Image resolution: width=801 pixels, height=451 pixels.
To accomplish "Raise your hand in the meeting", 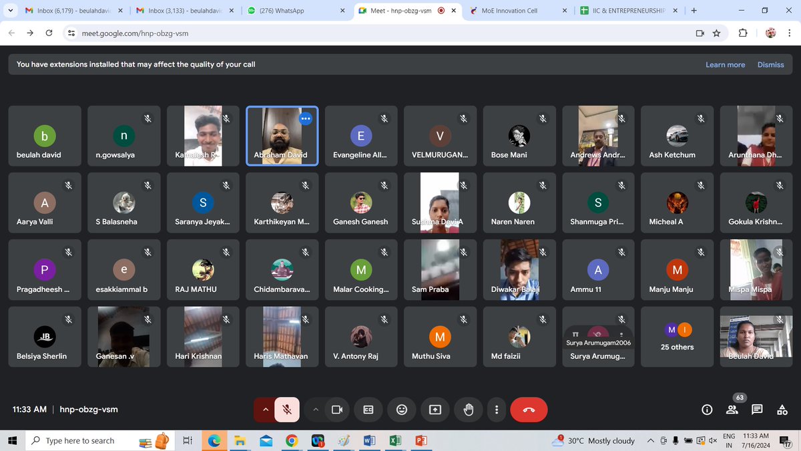I will tap(469, 410).
